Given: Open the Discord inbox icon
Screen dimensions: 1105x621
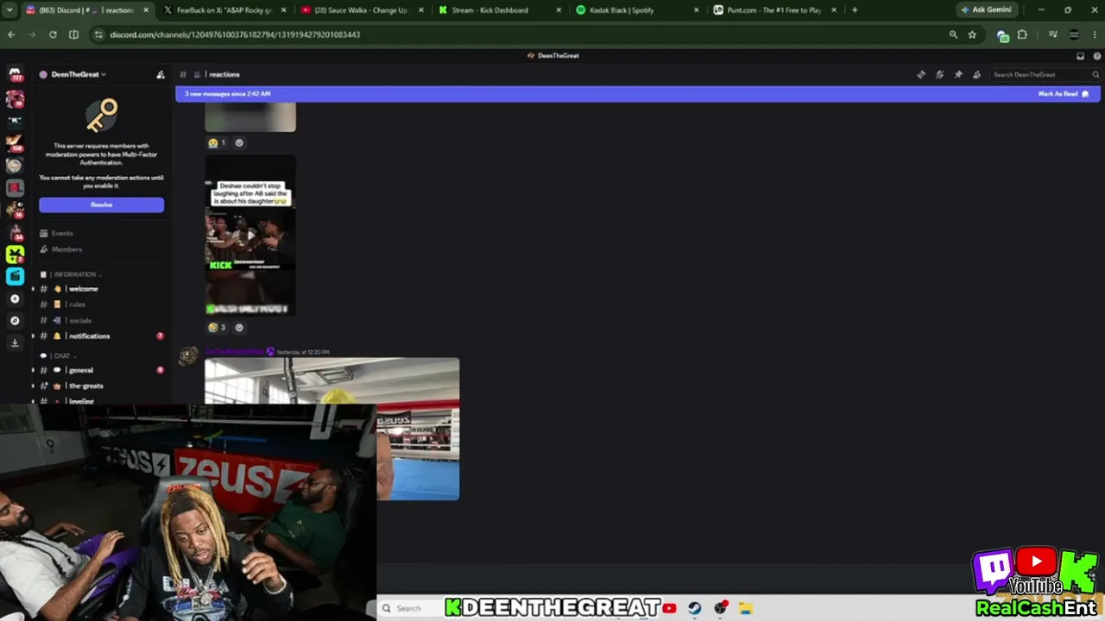Looking at the screenshot, I should click(x=1080, y=56).
